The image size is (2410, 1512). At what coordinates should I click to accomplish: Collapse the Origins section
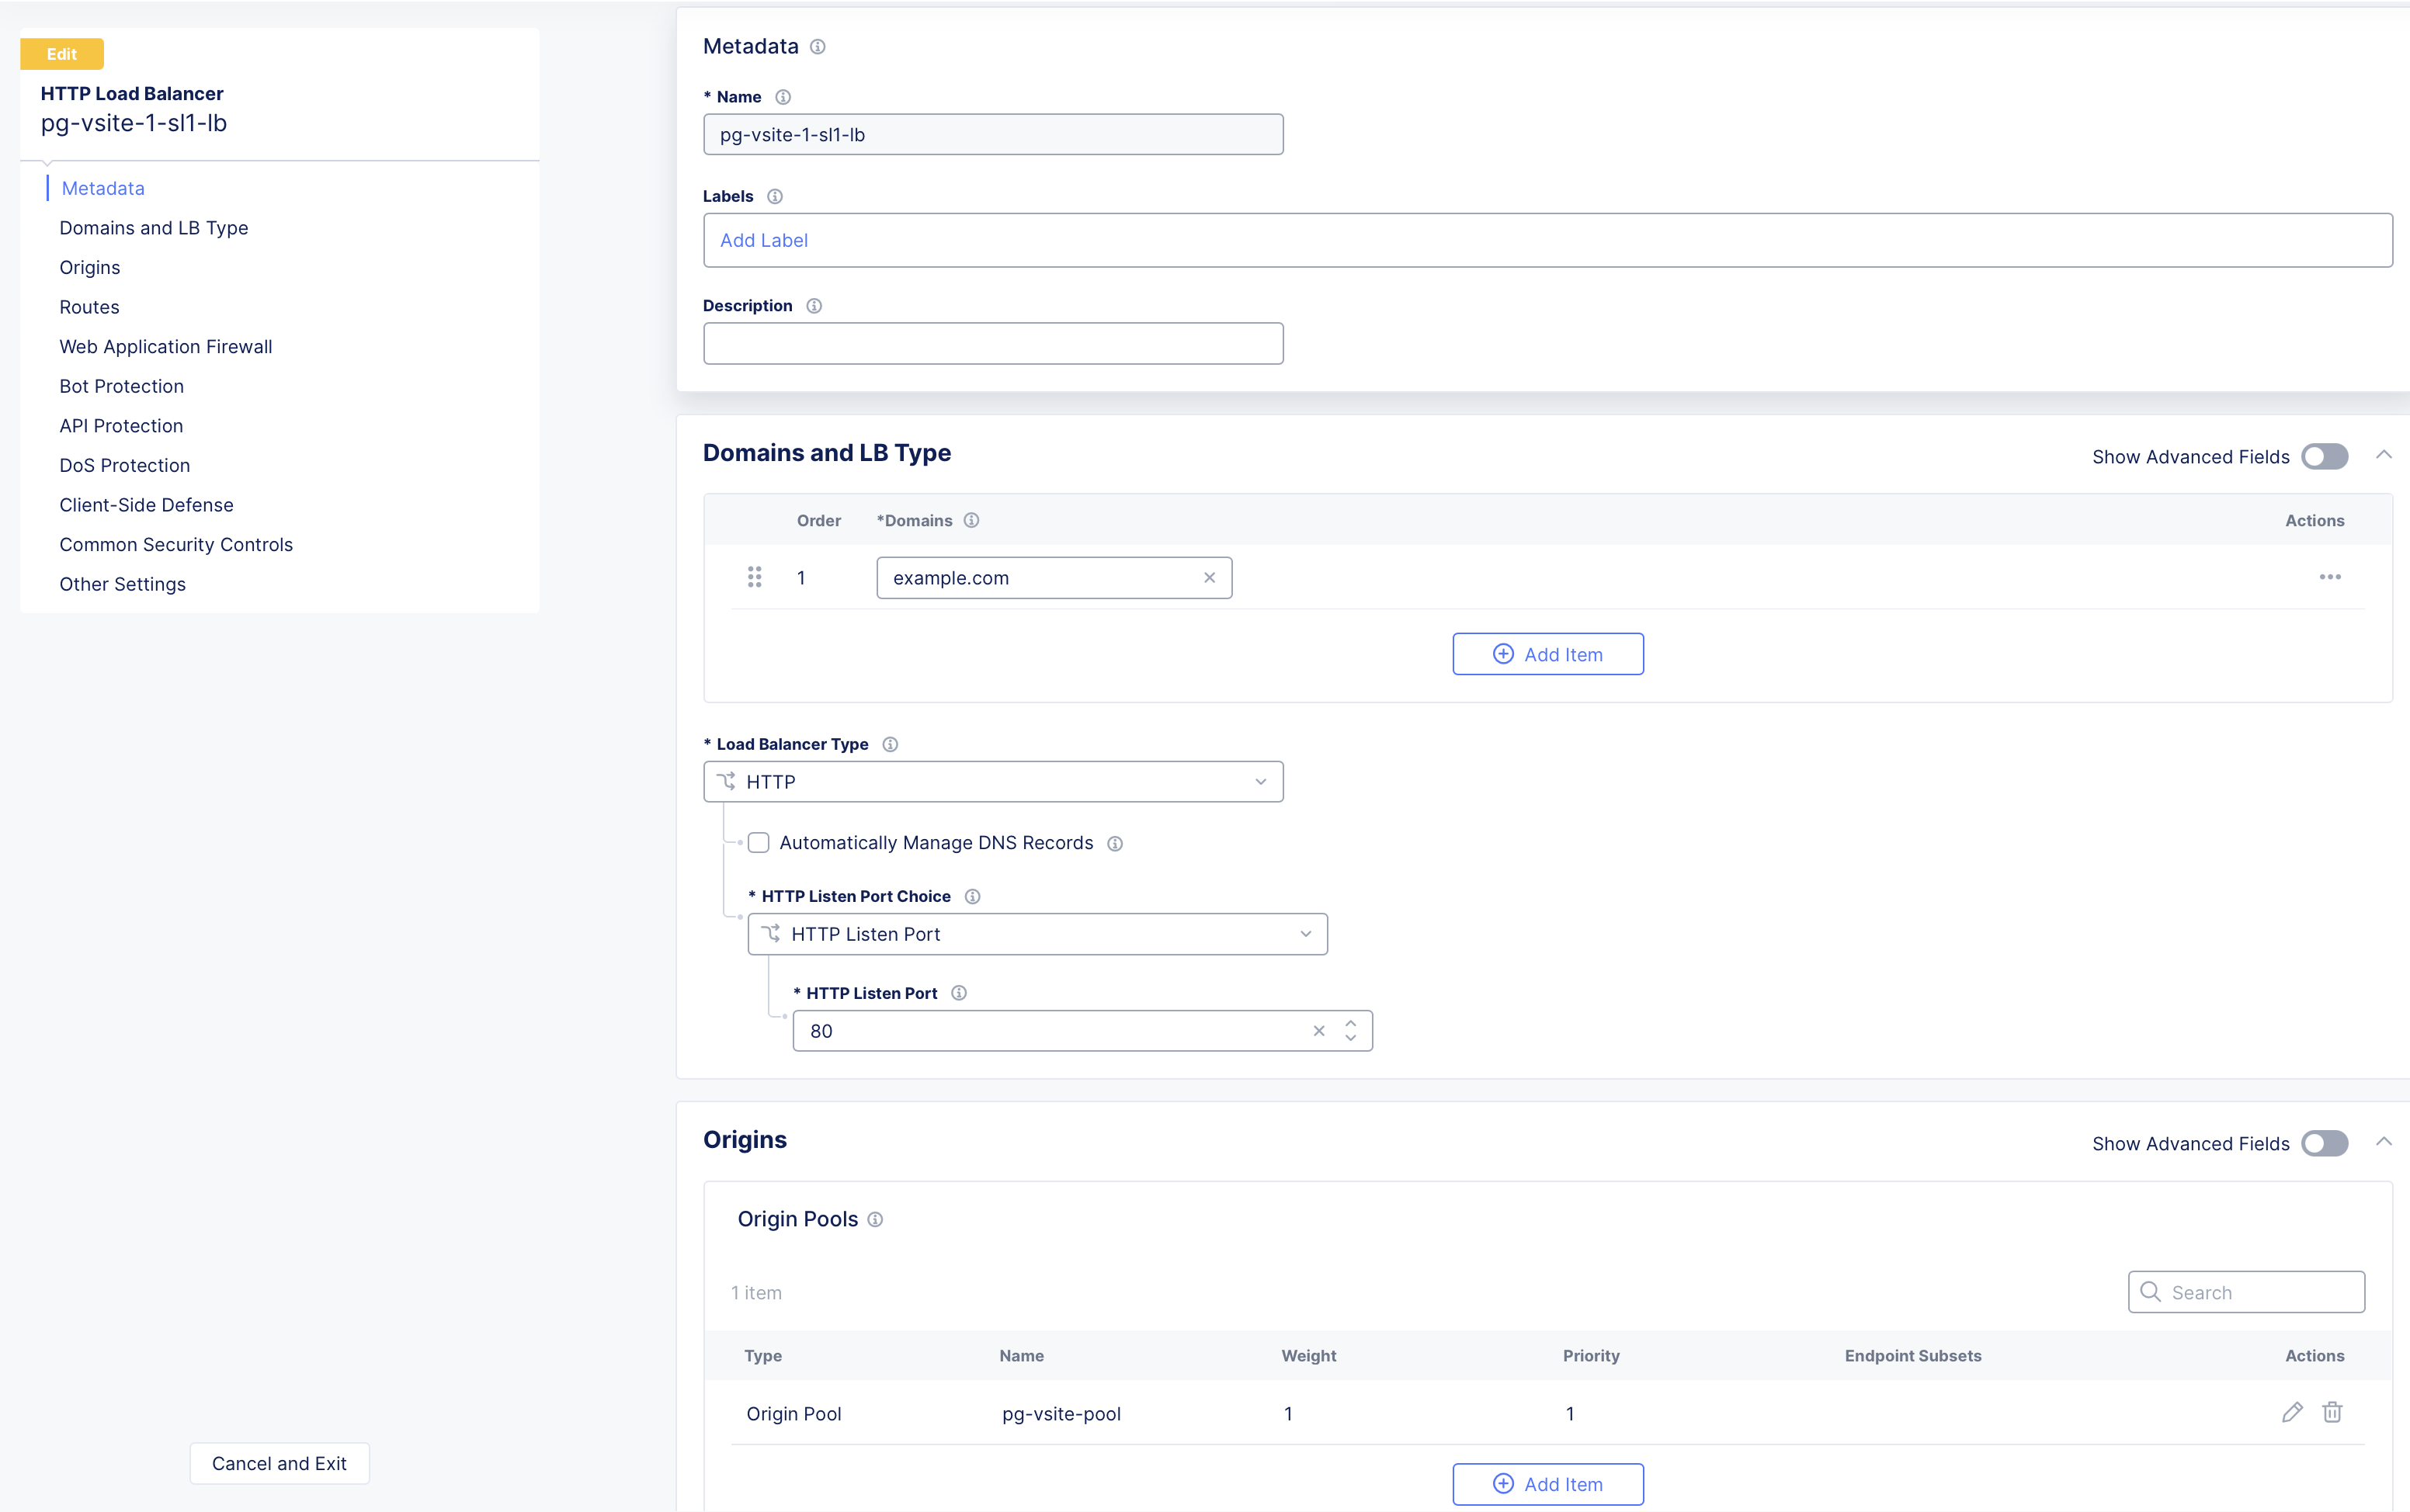[2385, 1141]
